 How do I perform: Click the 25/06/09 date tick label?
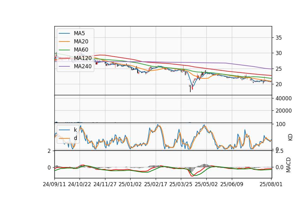tap(232, 184)
